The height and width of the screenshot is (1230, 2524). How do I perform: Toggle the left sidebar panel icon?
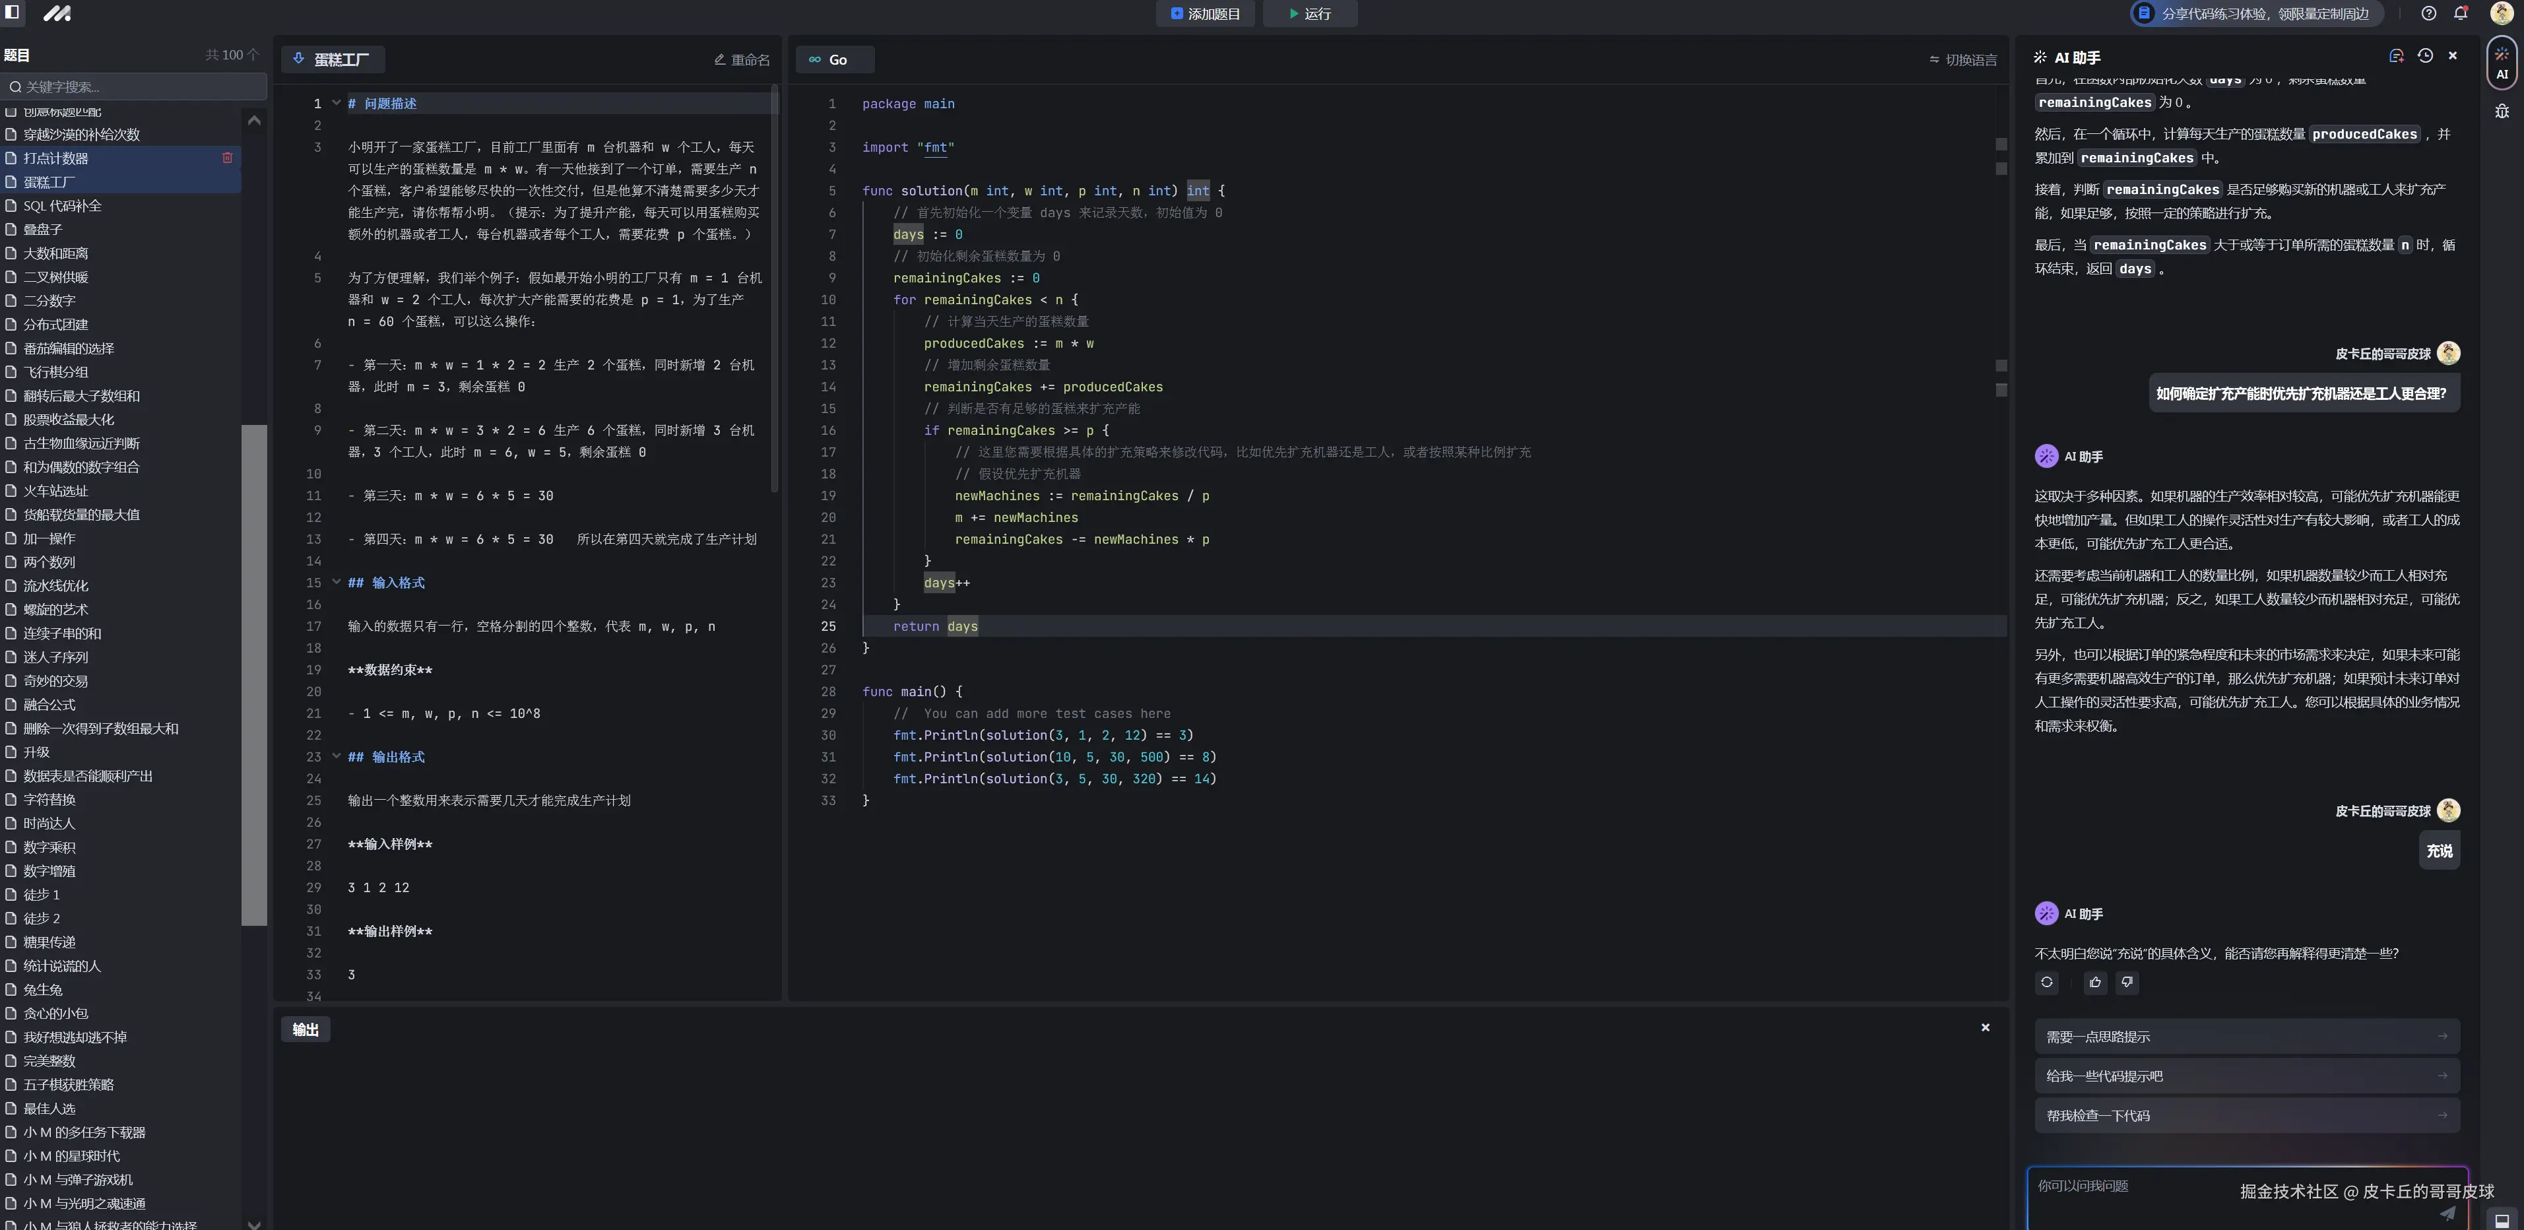(x=13, y=13)
